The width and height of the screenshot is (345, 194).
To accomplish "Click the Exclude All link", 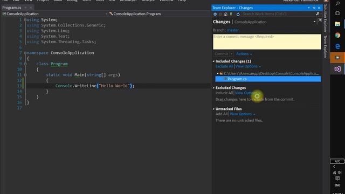I will click(x=224, y=66).
